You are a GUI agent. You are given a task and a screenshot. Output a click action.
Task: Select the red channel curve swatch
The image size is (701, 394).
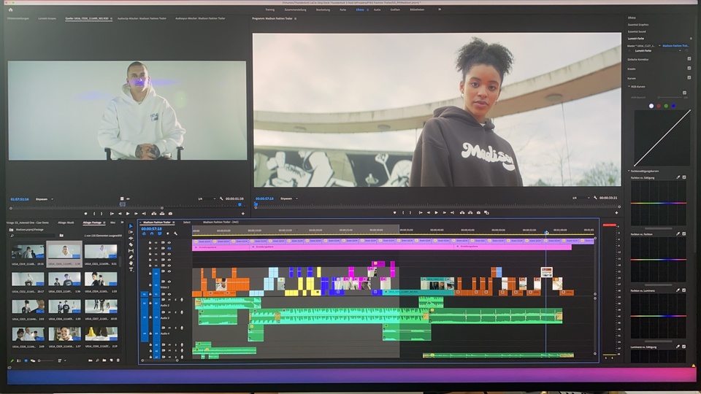[659, 106]
